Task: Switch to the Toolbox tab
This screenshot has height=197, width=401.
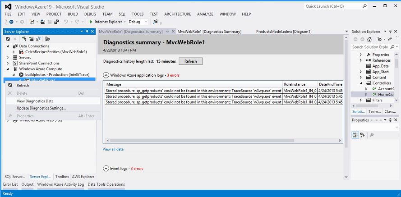Action: coord(62,177)
